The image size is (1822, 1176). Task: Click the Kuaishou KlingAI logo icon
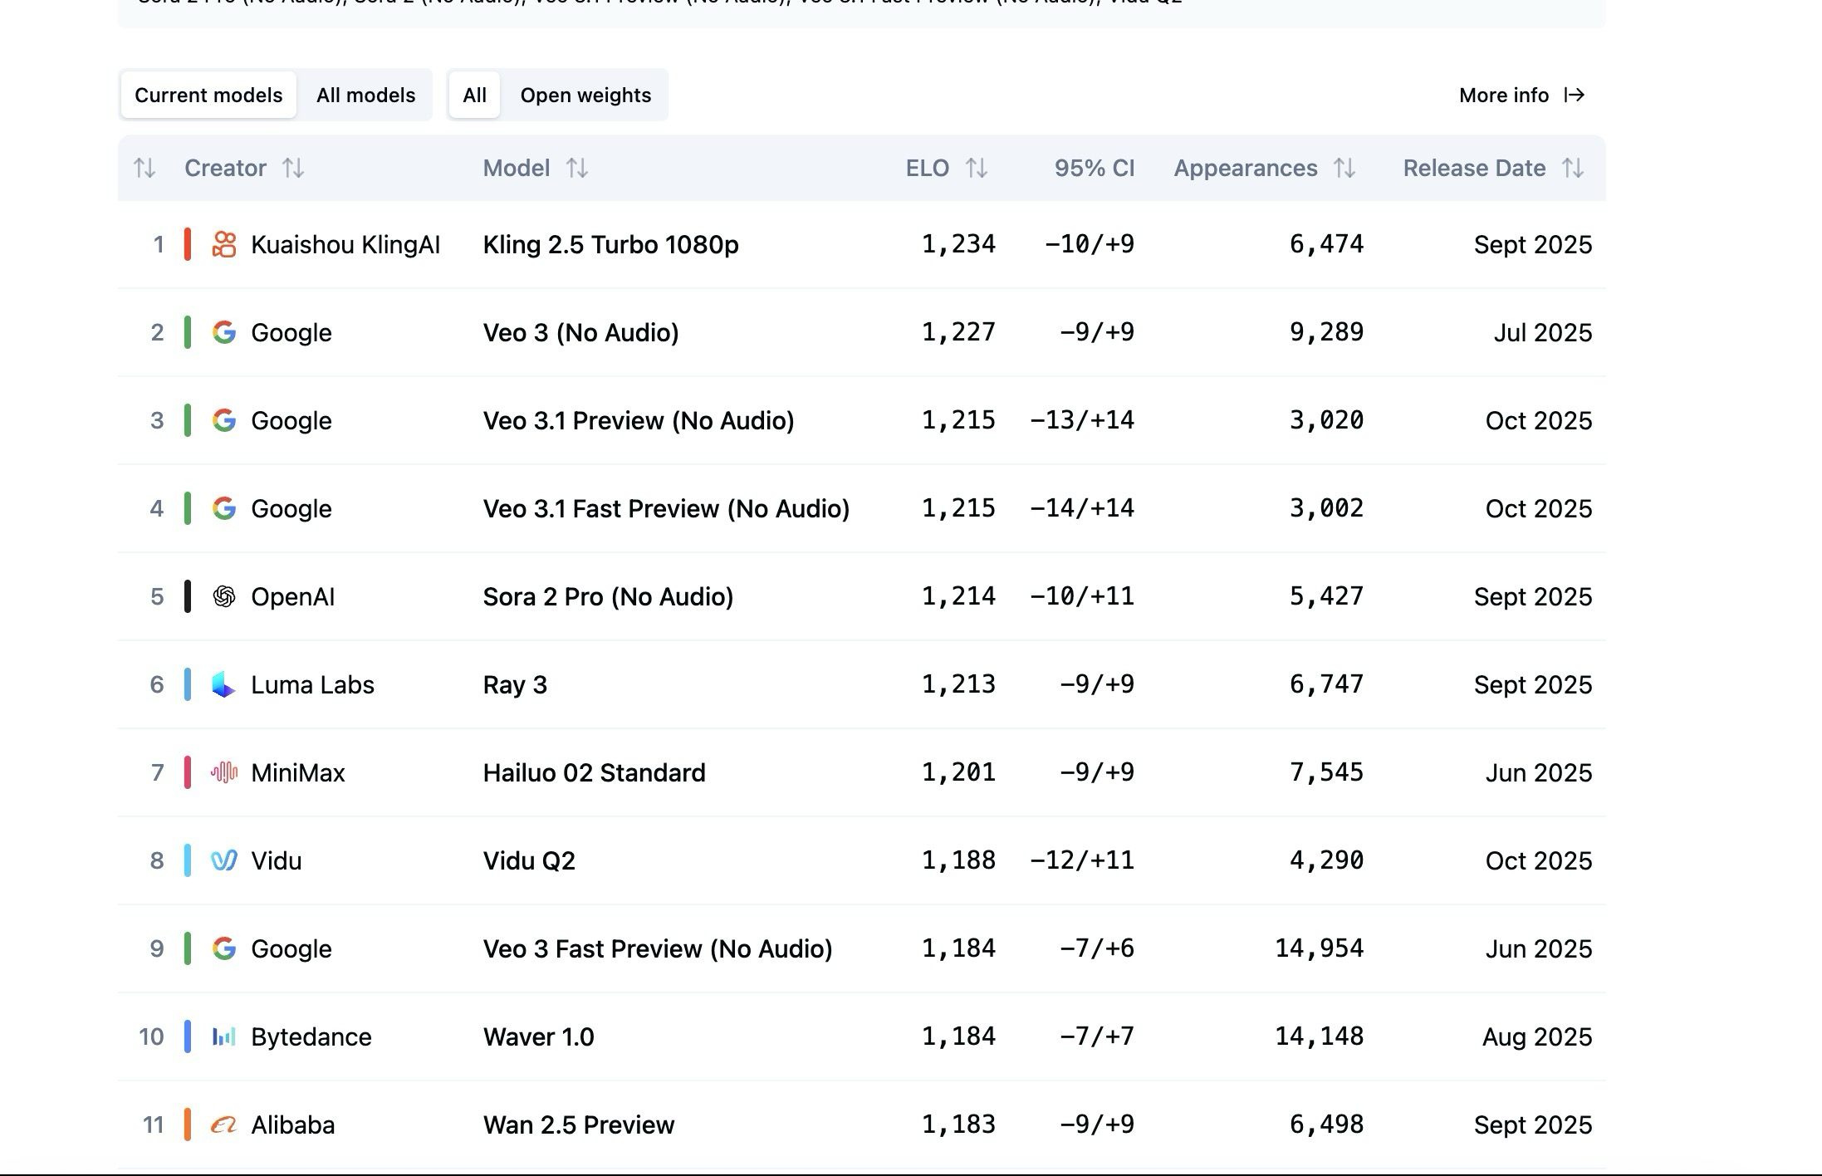click(223, 244)
